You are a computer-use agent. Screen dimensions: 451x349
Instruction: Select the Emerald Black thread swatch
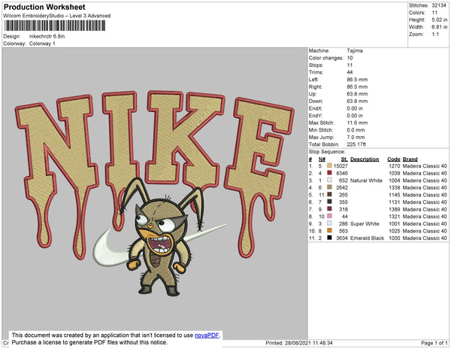click(329, 238)
